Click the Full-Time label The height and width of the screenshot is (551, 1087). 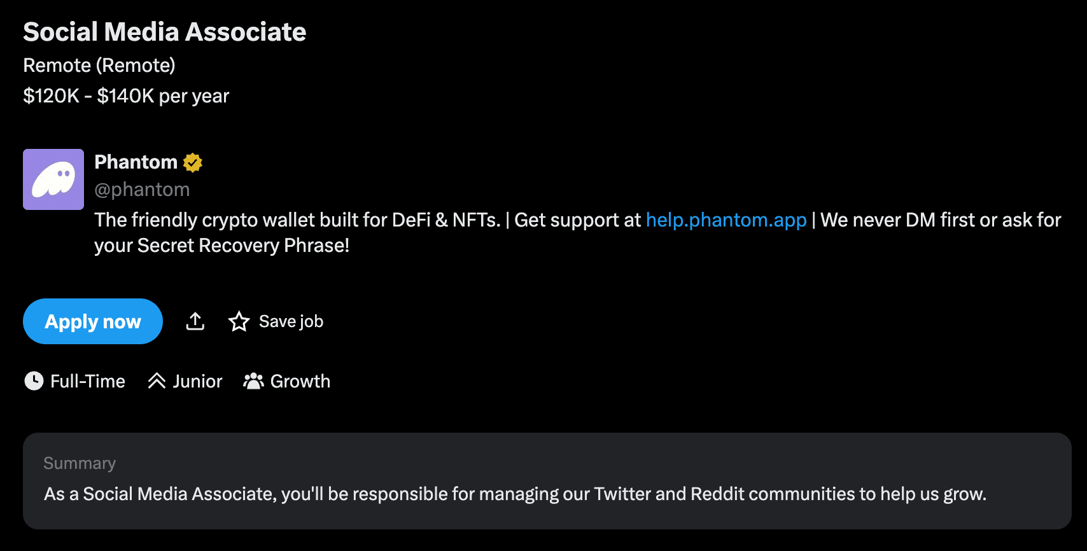88,381
